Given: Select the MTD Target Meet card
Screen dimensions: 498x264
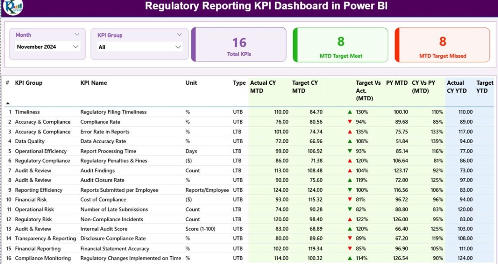Looking at the screenshot, I should click(x=341, y=45).
